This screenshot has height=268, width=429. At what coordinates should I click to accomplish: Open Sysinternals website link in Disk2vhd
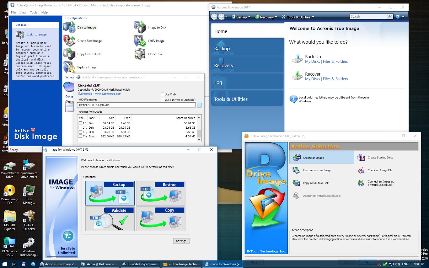[x=99, y=94]
